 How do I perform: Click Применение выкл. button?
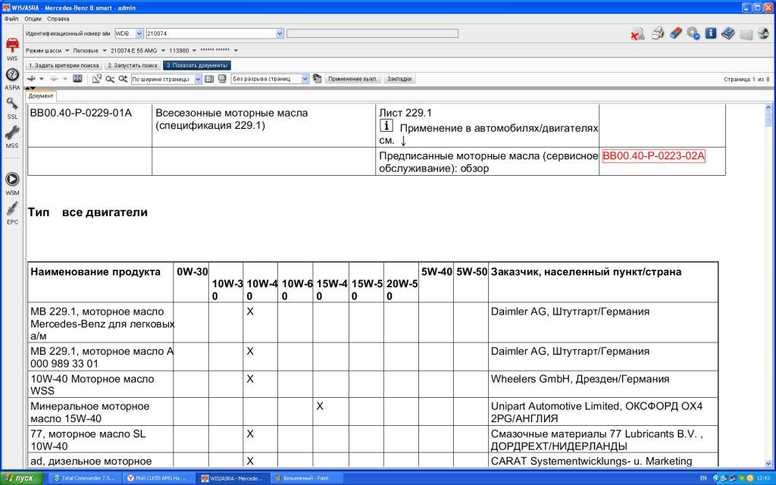pyautogui.click(x=352, y=79)
